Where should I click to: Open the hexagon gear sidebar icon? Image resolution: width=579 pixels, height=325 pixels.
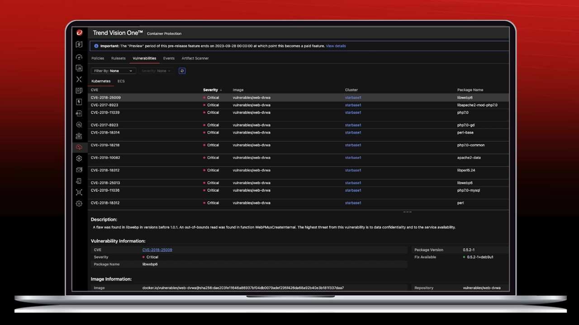coord(79,158)
